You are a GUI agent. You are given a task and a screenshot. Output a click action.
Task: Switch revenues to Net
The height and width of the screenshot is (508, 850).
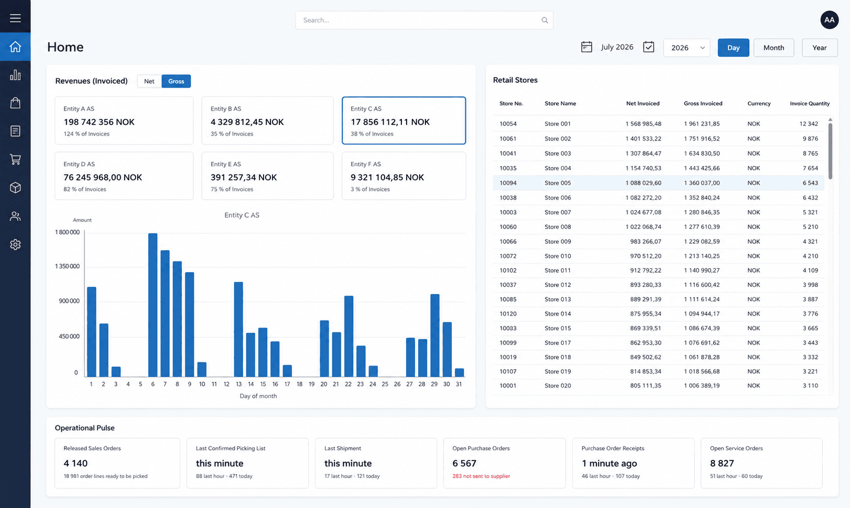(x=149, y=81)
